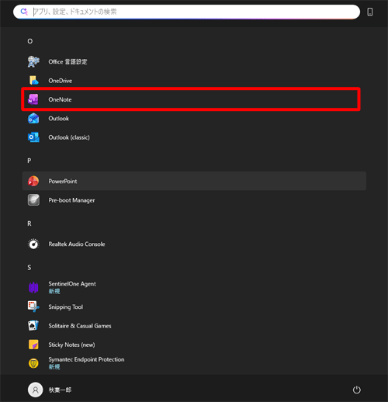The height and width of the screenshot is (402, 388).
Task: Launch Outlook (classic) icon
Action: [33, 137]
